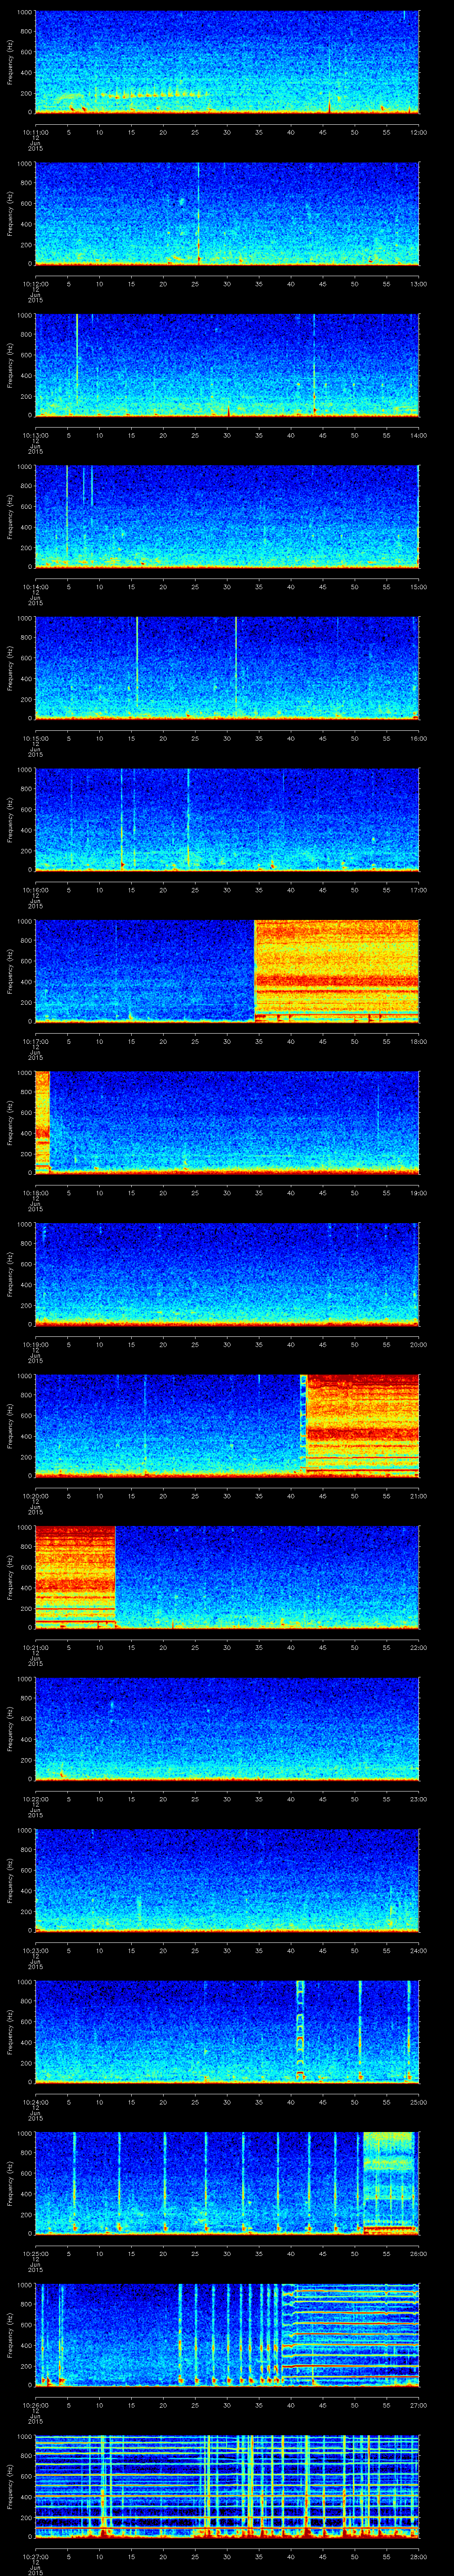454x2576 pixels.
Task: Select the short noise burst starting 10:18:00 panel
Action: point(42,1120)
